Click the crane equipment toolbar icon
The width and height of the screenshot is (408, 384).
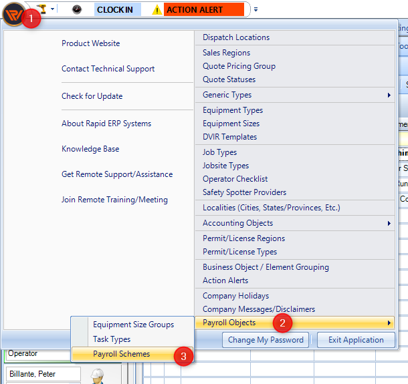coord(42,9)
